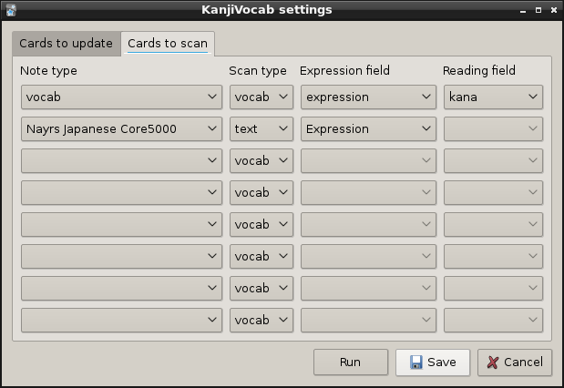
Task: Open the scan type dropdown in the last row
Action: click(261, 321)
